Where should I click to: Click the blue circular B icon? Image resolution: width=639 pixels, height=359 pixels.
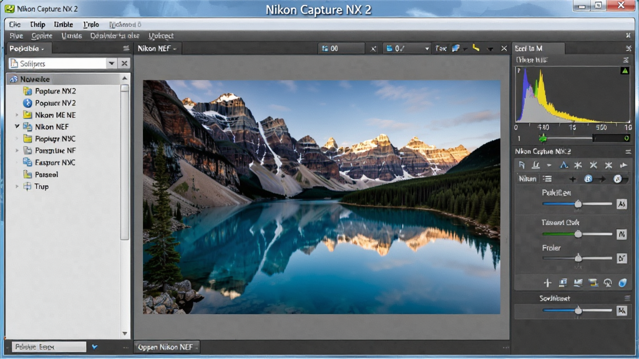[x=588, y=179]
